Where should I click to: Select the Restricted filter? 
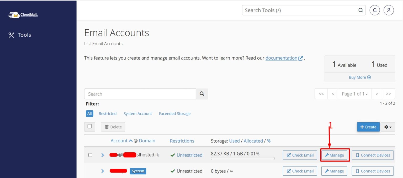click(108, 114)
